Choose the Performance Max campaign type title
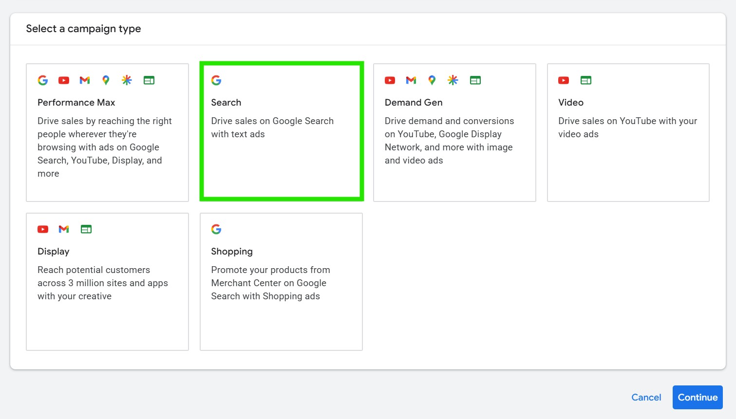Screen dimensions: 736x419 tap(76, 103)
